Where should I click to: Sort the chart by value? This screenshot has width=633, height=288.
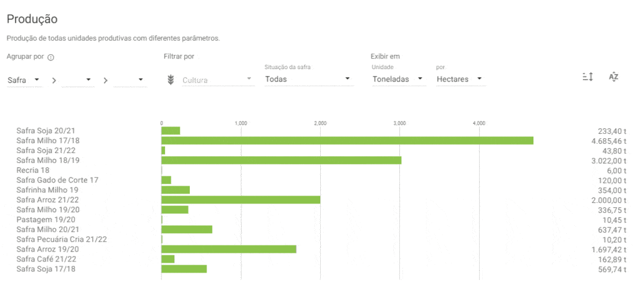(x=588, y=76)
